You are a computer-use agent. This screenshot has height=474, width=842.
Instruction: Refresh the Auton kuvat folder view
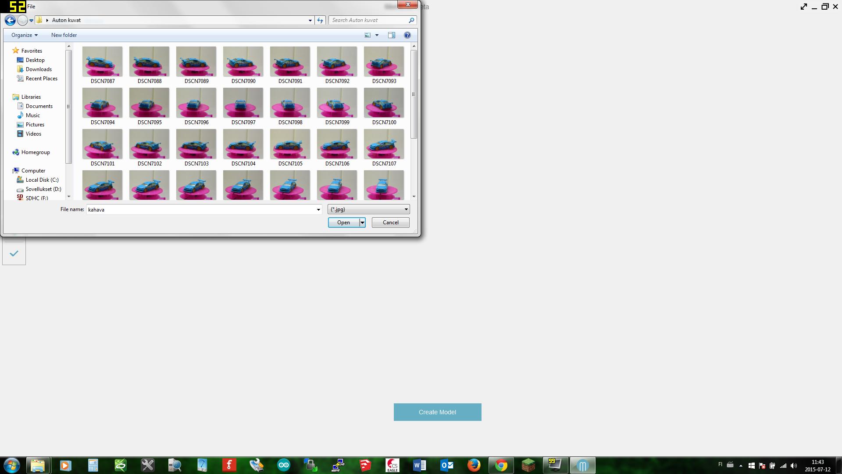pos(320,20)
